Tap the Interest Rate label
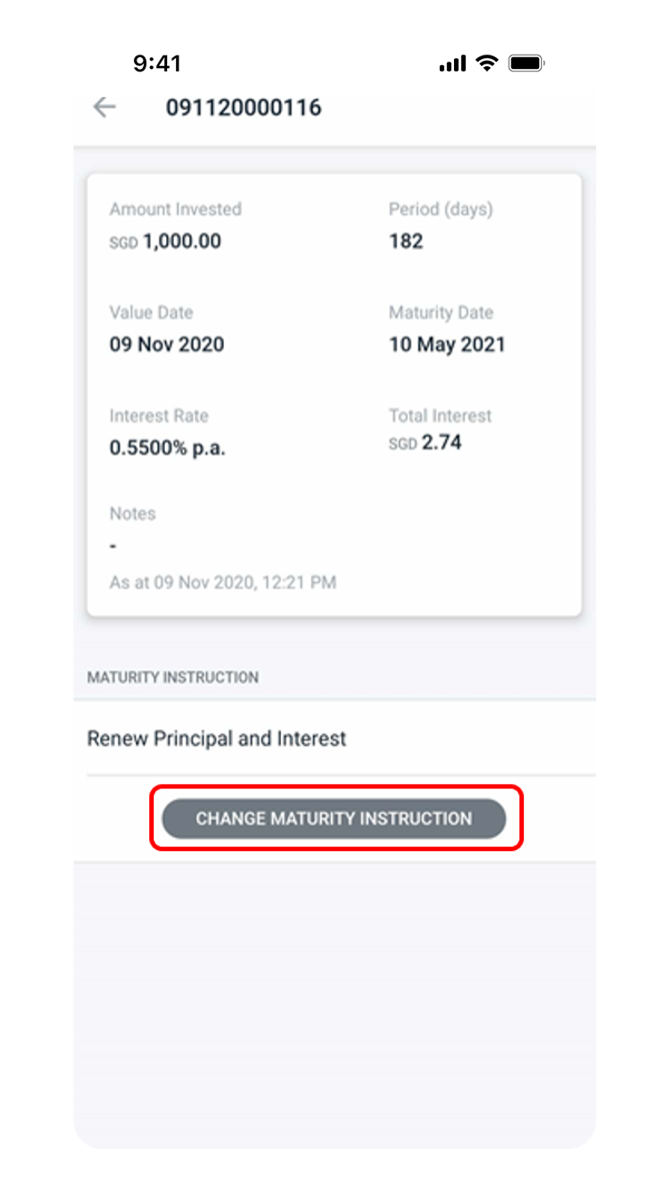 tap(159, 415)
